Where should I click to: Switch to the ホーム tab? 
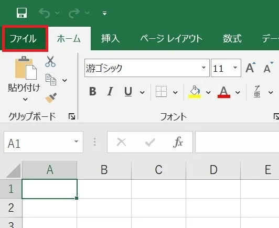pyautogui.click(x=69, y=39)
